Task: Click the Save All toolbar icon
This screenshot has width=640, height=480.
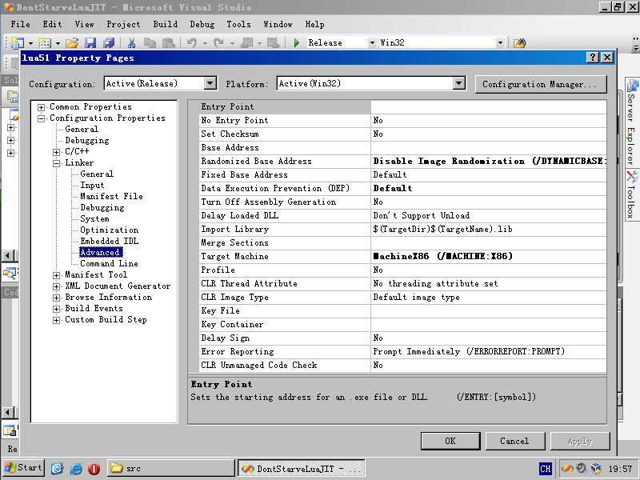Action: pos(109,42)
